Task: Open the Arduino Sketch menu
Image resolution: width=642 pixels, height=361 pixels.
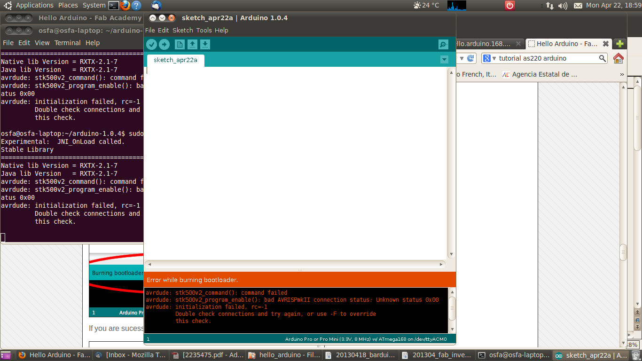Action: [x=183, y=30]
